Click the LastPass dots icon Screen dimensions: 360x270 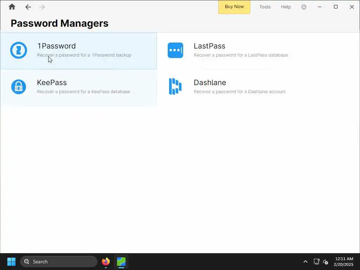coord(175,50)
